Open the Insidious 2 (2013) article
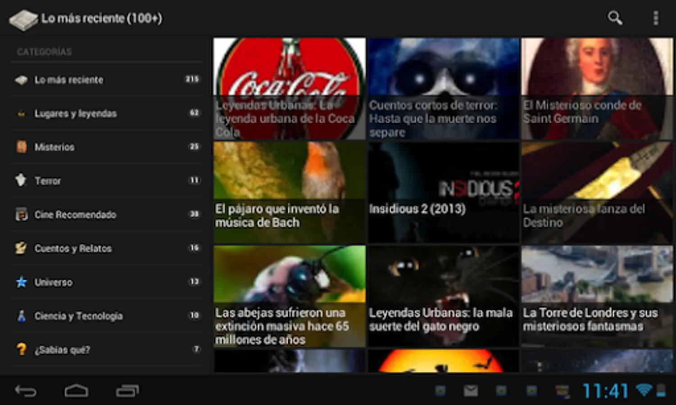Screen dimensions: 676x405 [x=443, y=193]
